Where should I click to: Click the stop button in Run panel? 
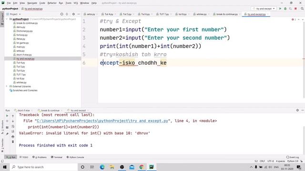(7, 121)
